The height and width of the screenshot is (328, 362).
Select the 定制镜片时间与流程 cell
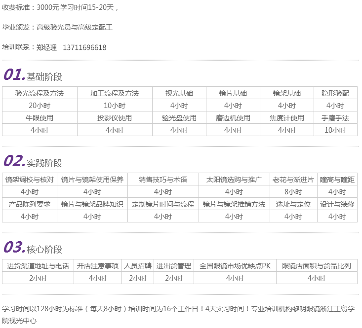tap(163, 204)
